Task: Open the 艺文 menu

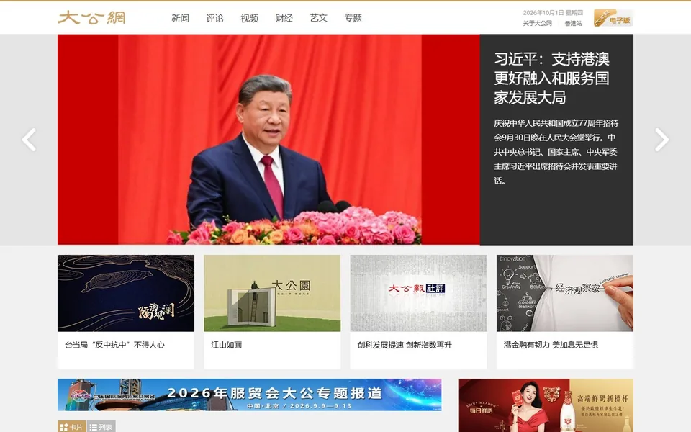Action: point(319,18)
